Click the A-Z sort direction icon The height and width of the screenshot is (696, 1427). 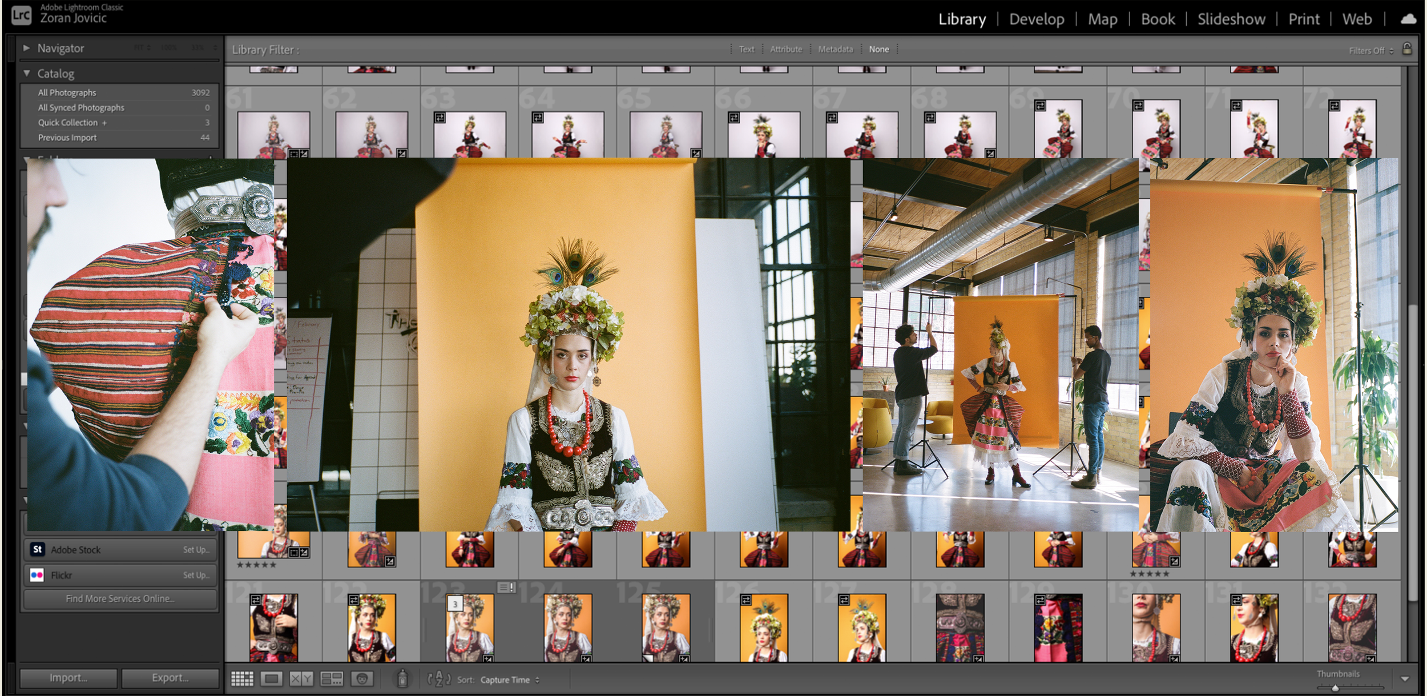(x=439, y=679)
